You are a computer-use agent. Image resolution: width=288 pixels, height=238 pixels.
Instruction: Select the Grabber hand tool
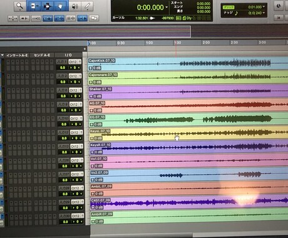(61, 6)
